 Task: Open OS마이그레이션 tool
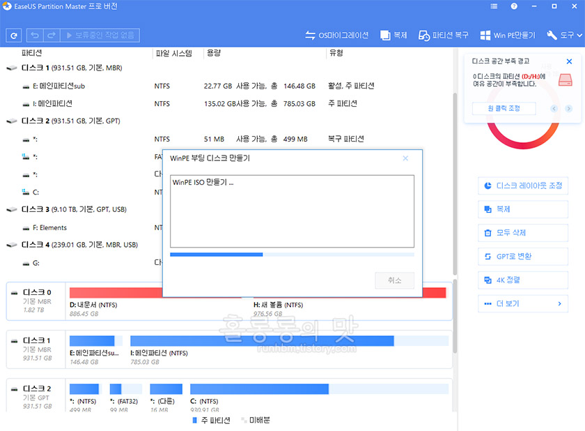(x=336, y=35)
